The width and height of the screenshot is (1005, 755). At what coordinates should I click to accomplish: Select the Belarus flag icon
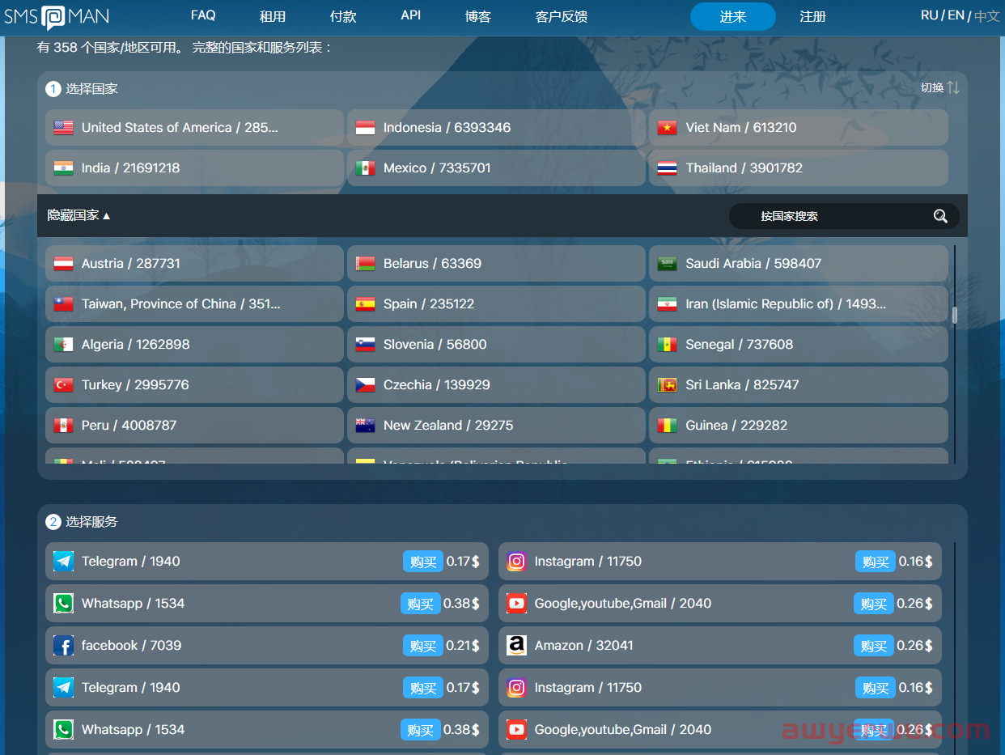pos(365,264)
